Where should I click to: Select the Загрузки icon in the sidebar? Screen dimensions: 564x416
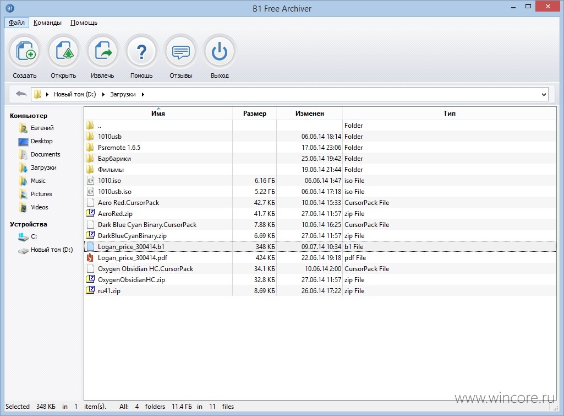pyautogui.click(x=23, y=168)
